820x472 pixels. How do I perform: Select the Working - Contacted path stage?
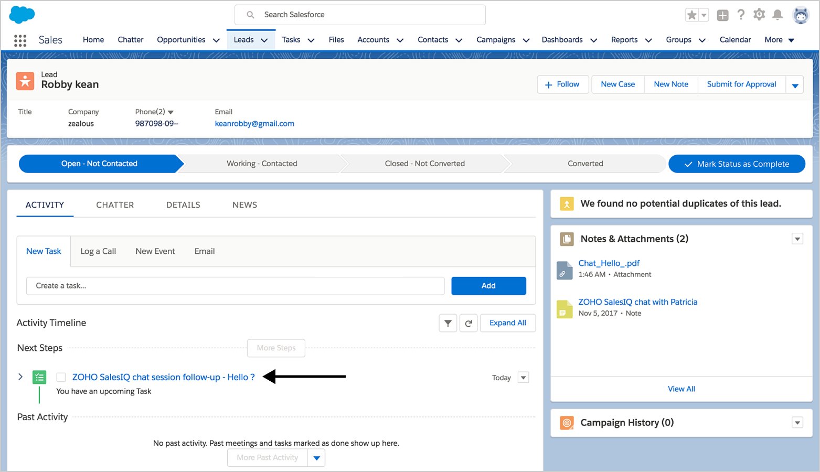click(x=262, y=164)
